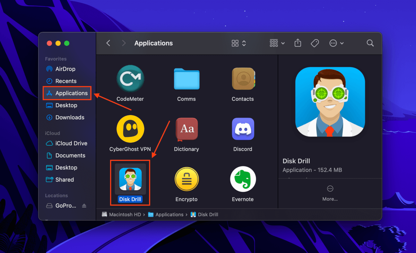Select Desktop under iCloud
The height and width of the screenshot is (253, 416).
[66, 168]
